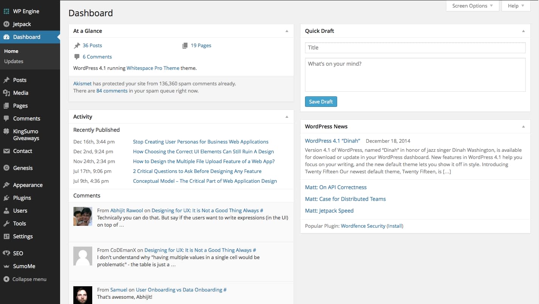Screen dimensions: 539x304
Task: Click CoDEmanX's placeholder avatar
Action: pyautogui.click(x=83, y=256)
